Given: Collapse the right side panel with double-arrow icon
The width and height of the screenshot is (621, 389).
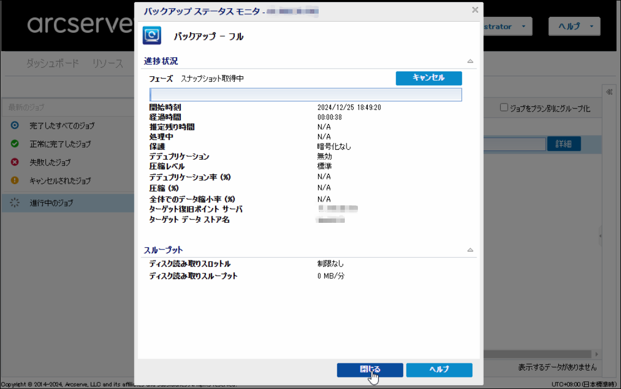Looking at the screenshot, I should point(610,92).
